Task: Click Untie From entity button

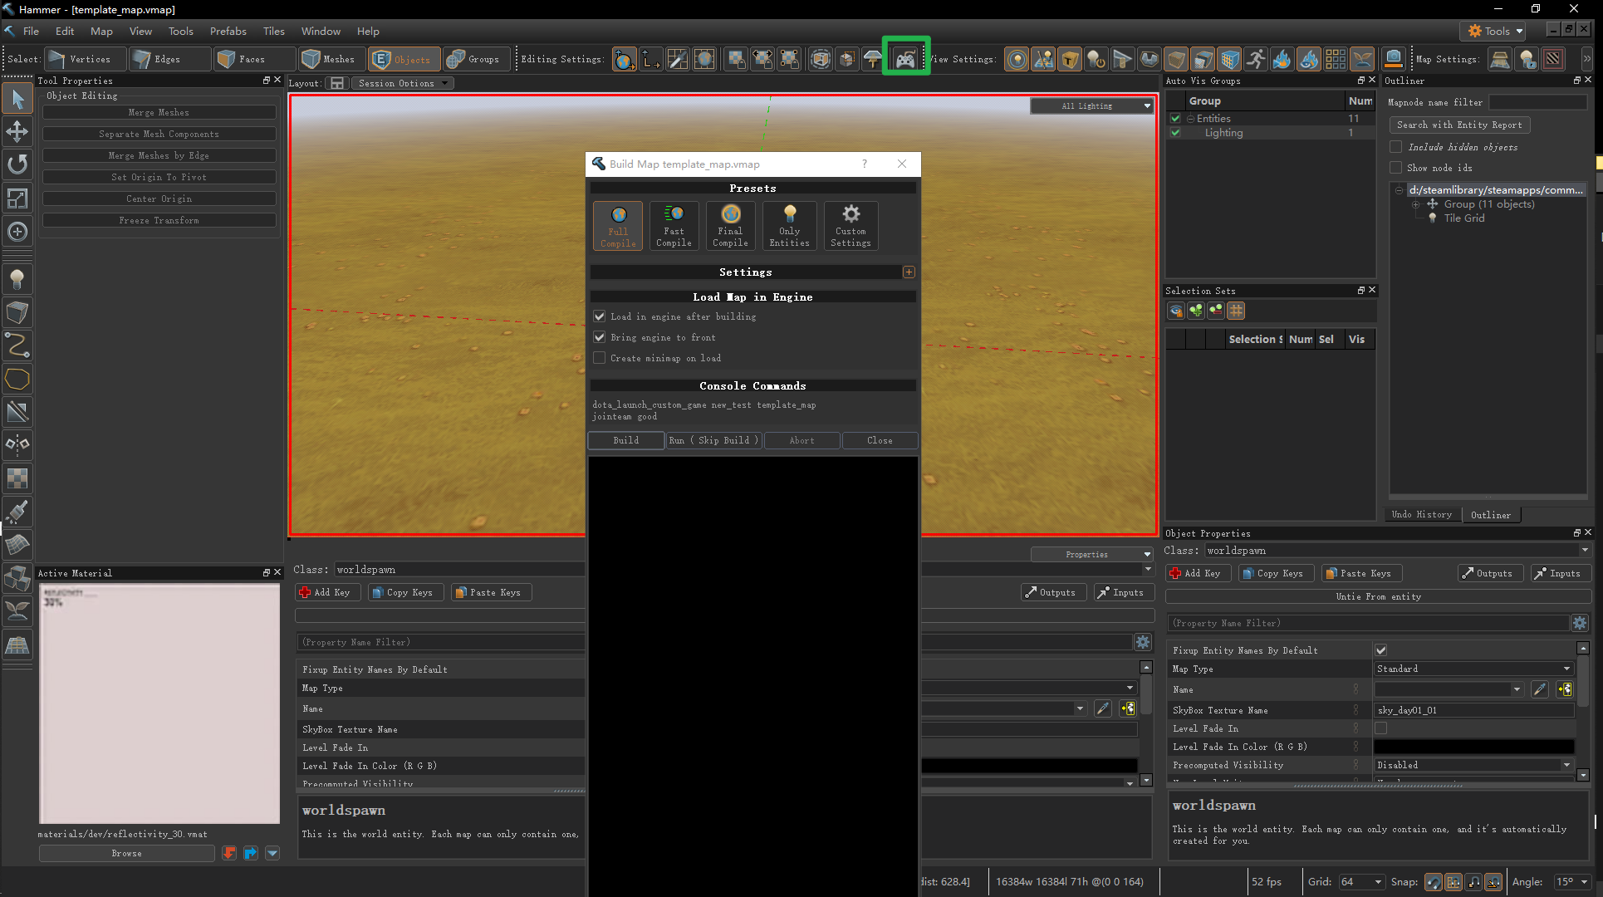Action: click(1378, 596)
